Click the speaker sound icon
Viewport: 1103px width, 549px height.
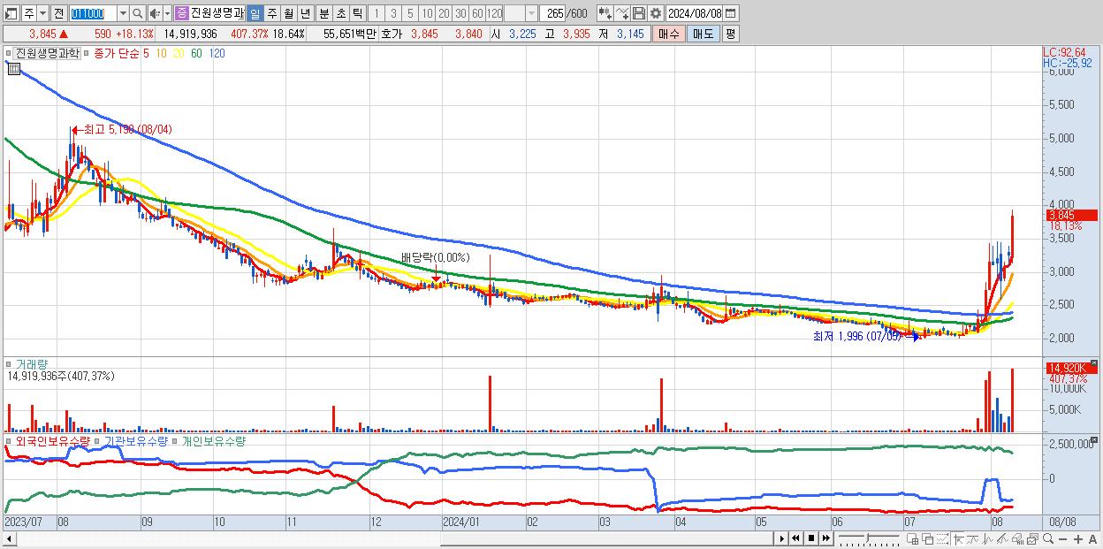(155, 13)
